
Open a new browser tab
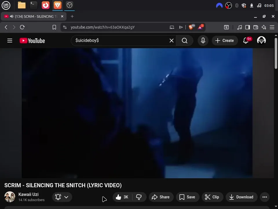click(72, 16)
